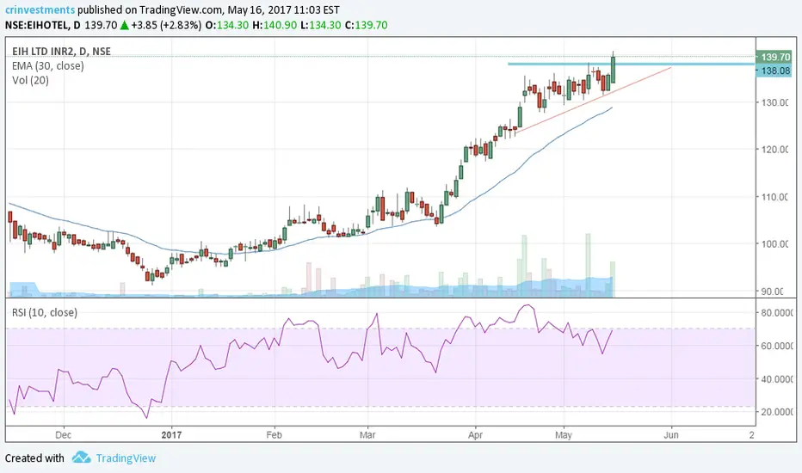
Task: Click the 138.08 horizontal line price tag
Action: pyautogui.click(x=774, y=71)
